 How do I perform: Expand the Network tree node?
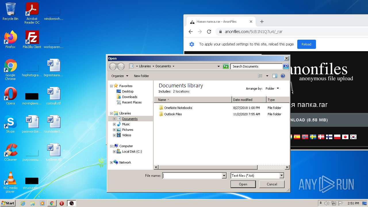point(112,162)
